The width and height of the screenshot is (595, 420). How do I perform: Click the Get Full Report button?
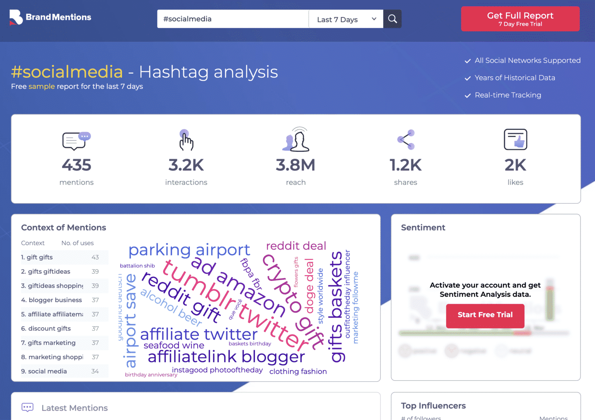[520, 19]
